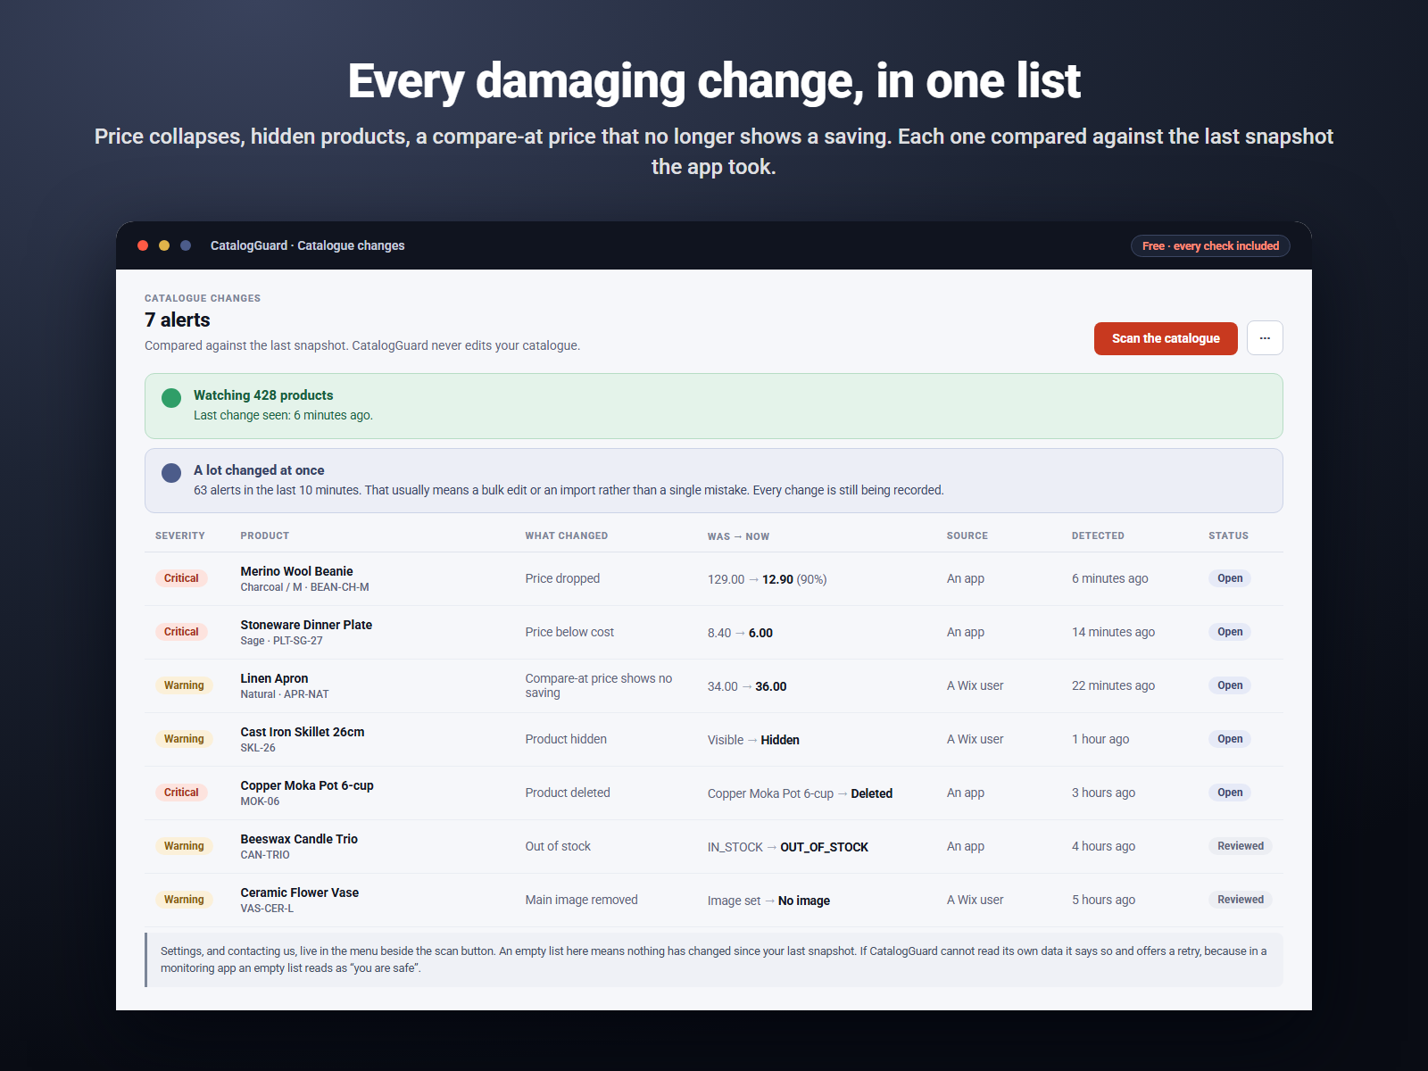
Task: Click the Product column header
Action: (264, 535)
